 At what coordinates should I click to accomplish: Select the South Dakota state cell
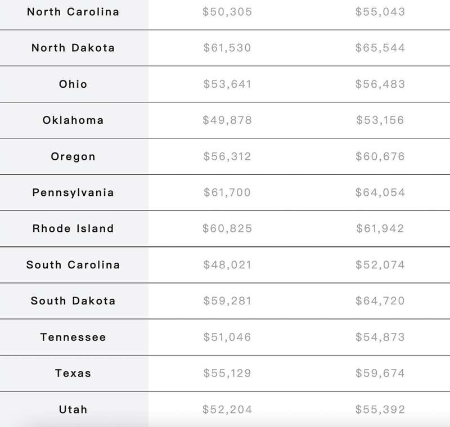pyautogui.click(x=73, y=301)
